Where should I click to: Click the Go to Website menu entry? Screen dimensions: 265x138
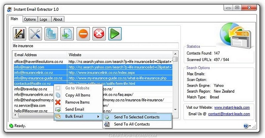click(78, 88)
